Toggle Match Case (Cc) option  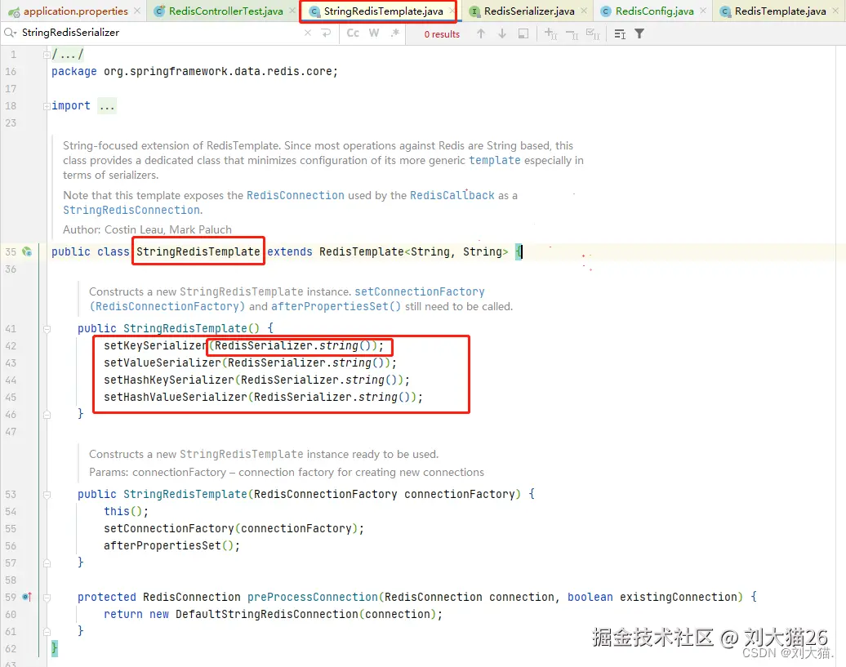(353, 33)
